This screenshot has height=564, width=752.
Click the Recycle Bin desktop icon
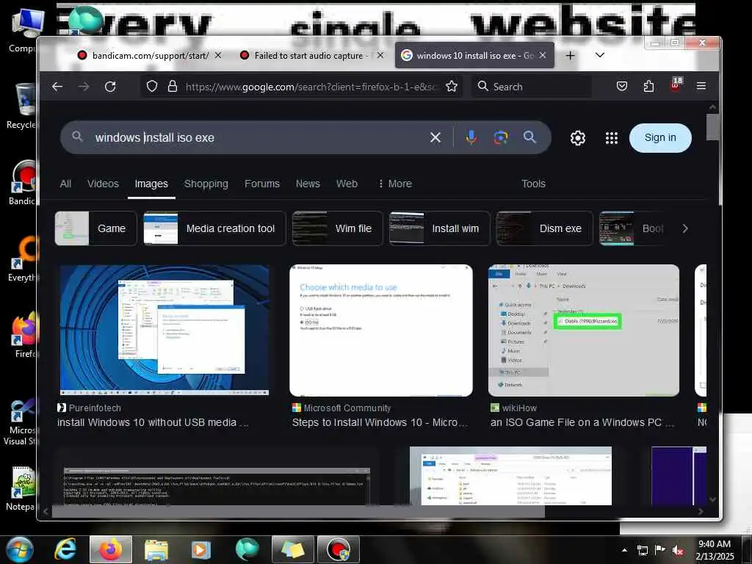[21, 106]
